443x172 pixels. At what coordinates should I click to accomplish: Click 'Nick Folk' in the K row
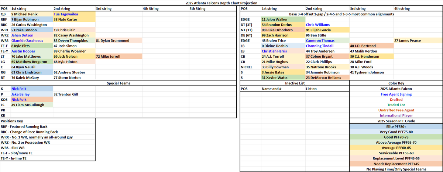pos(32,89)
